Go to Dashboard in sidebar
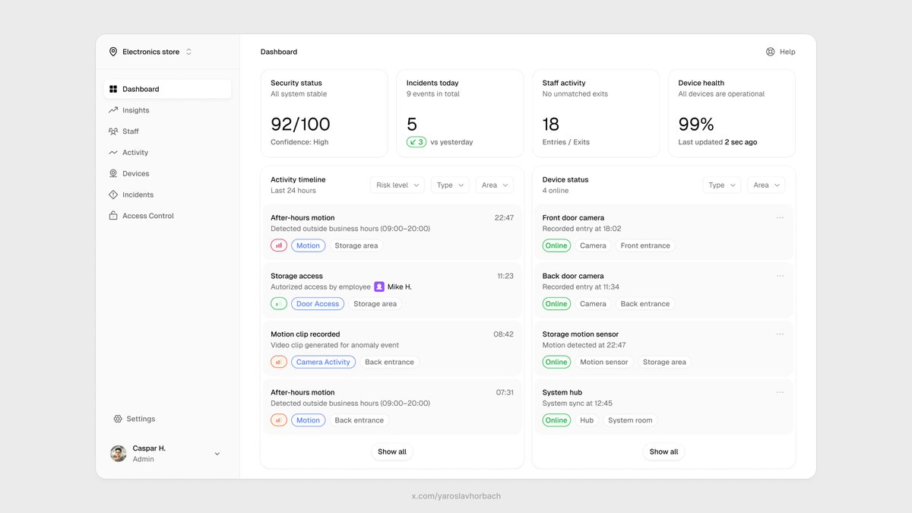Viewport: 912px width, 513px height. [x=167, y=89]
